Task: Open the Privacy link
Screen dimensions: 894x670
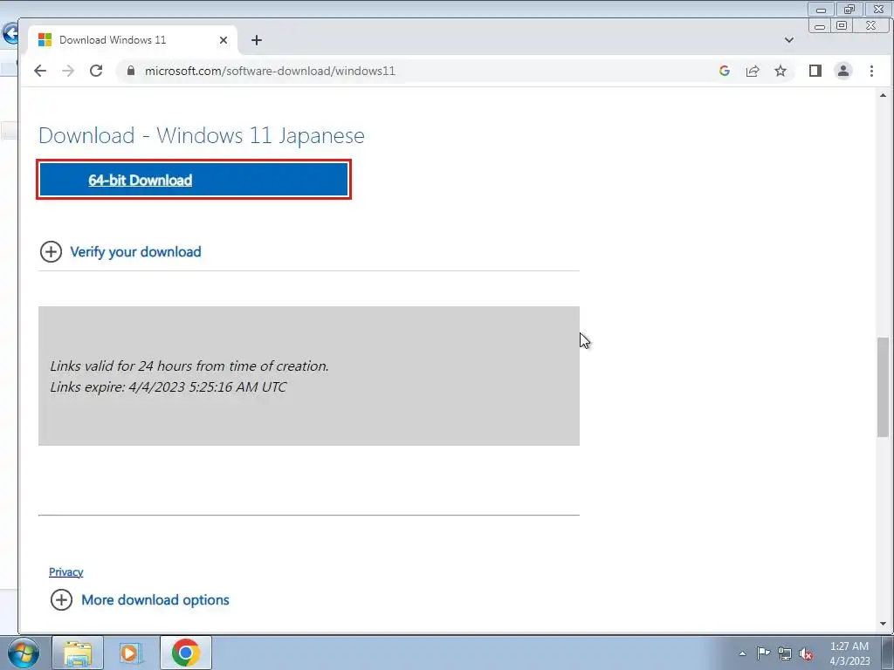Action: point(65,572)
